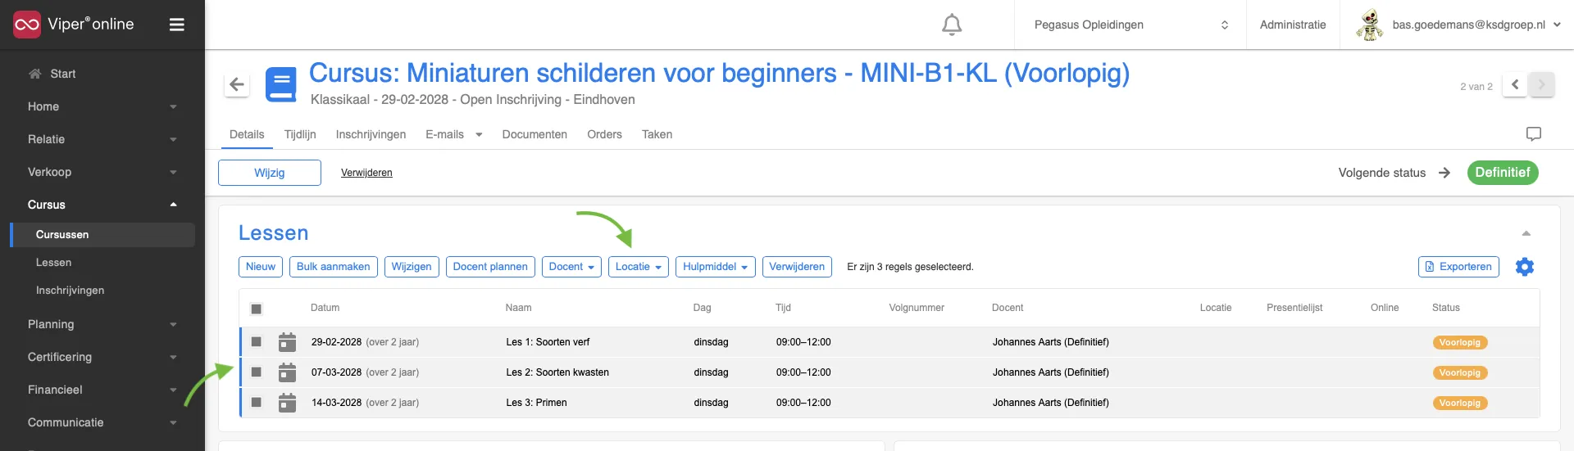Open the Locatie dropdown
The width and height of the screenshot is (1574, 451).
click(x=639, y=267)
